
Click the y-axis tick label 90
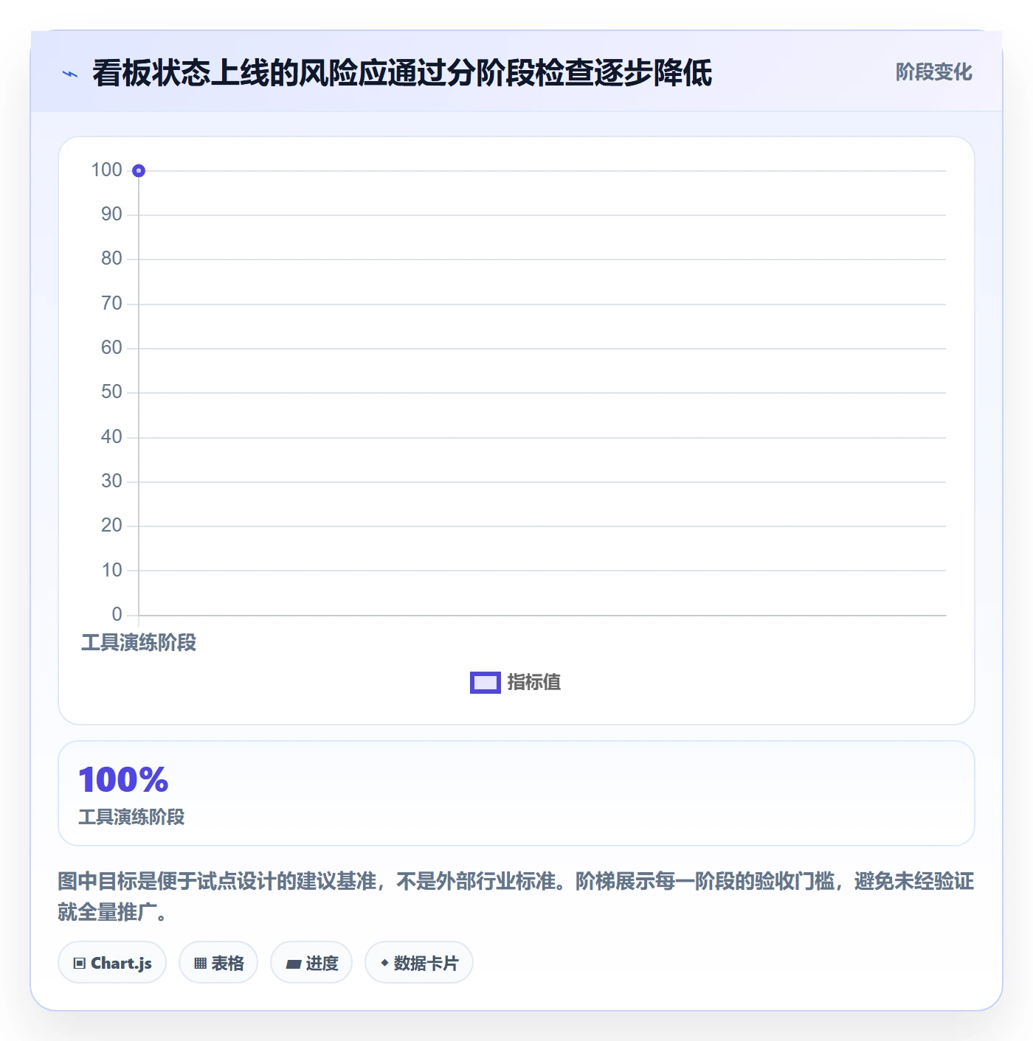111,214
